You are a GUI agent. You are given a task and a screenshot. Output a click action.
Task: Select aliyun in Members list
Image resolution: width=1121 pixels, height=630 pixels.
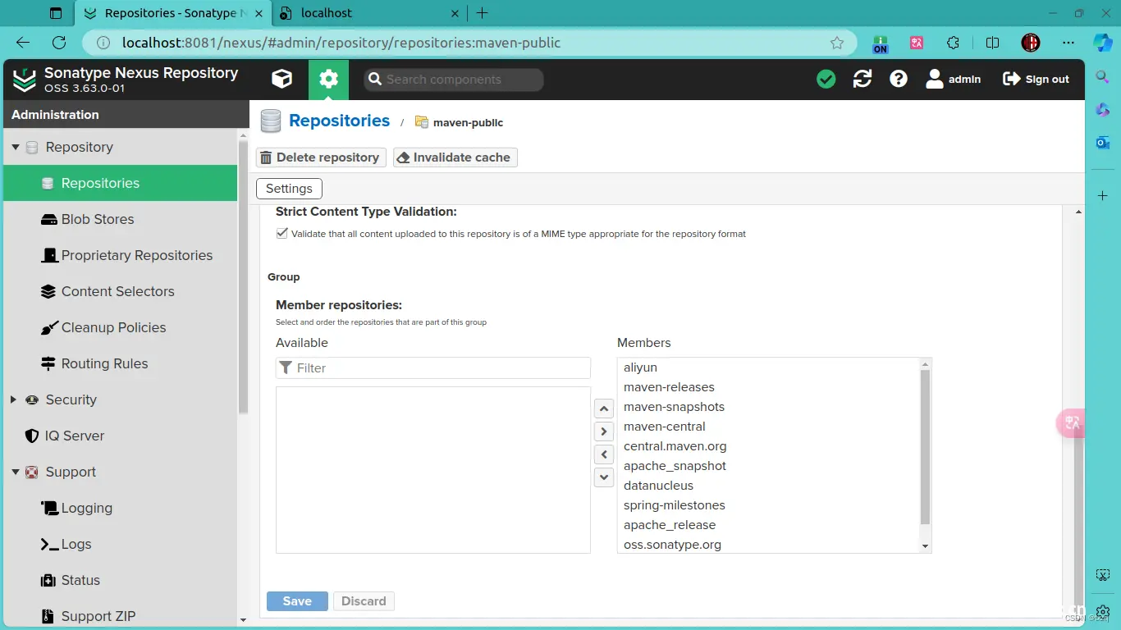coord(768,367)
